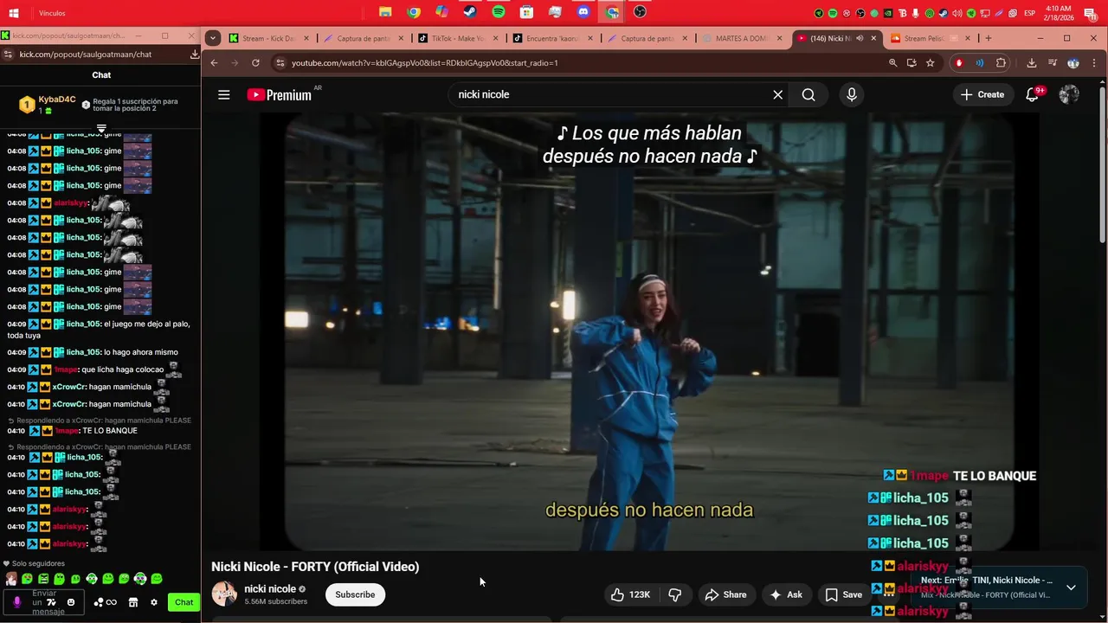1108x623 pixels.
Task: Open Chrome downloads in YouTube window
Action: pos(1032,63)
